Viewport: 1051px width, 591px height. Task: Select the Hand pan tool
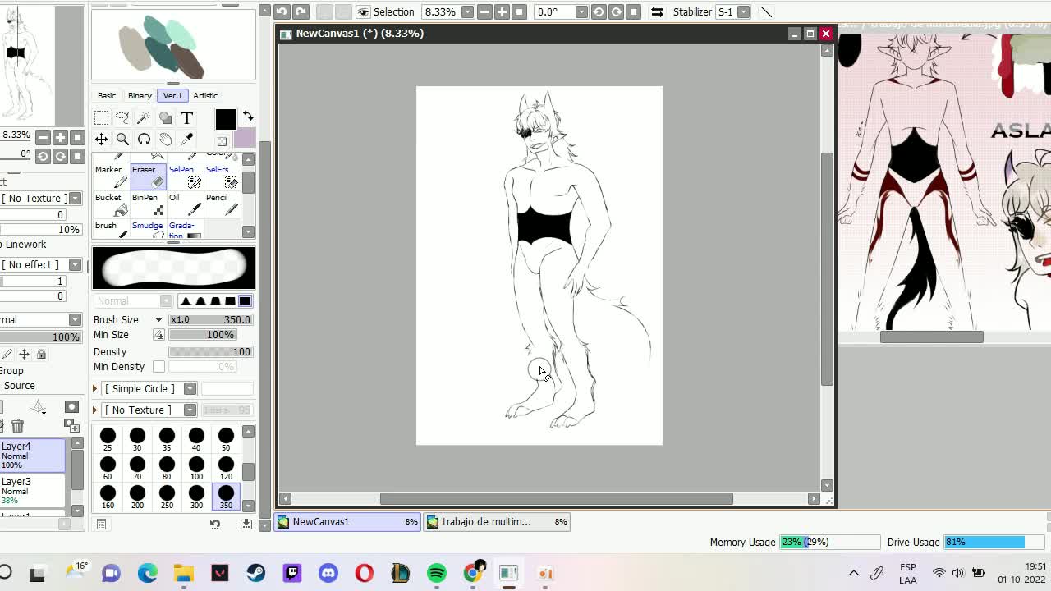coord(165,140)
